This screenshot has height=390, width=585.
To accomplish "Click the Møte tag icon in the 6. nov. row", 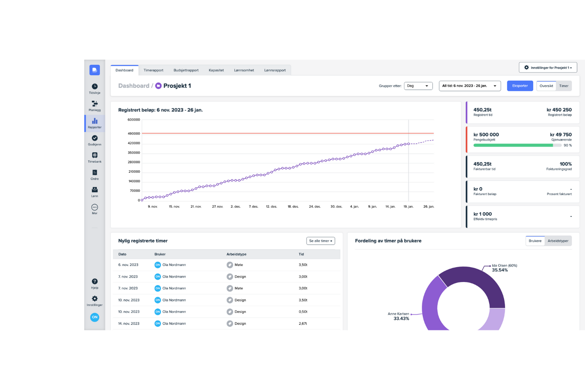I will (230, 265).
